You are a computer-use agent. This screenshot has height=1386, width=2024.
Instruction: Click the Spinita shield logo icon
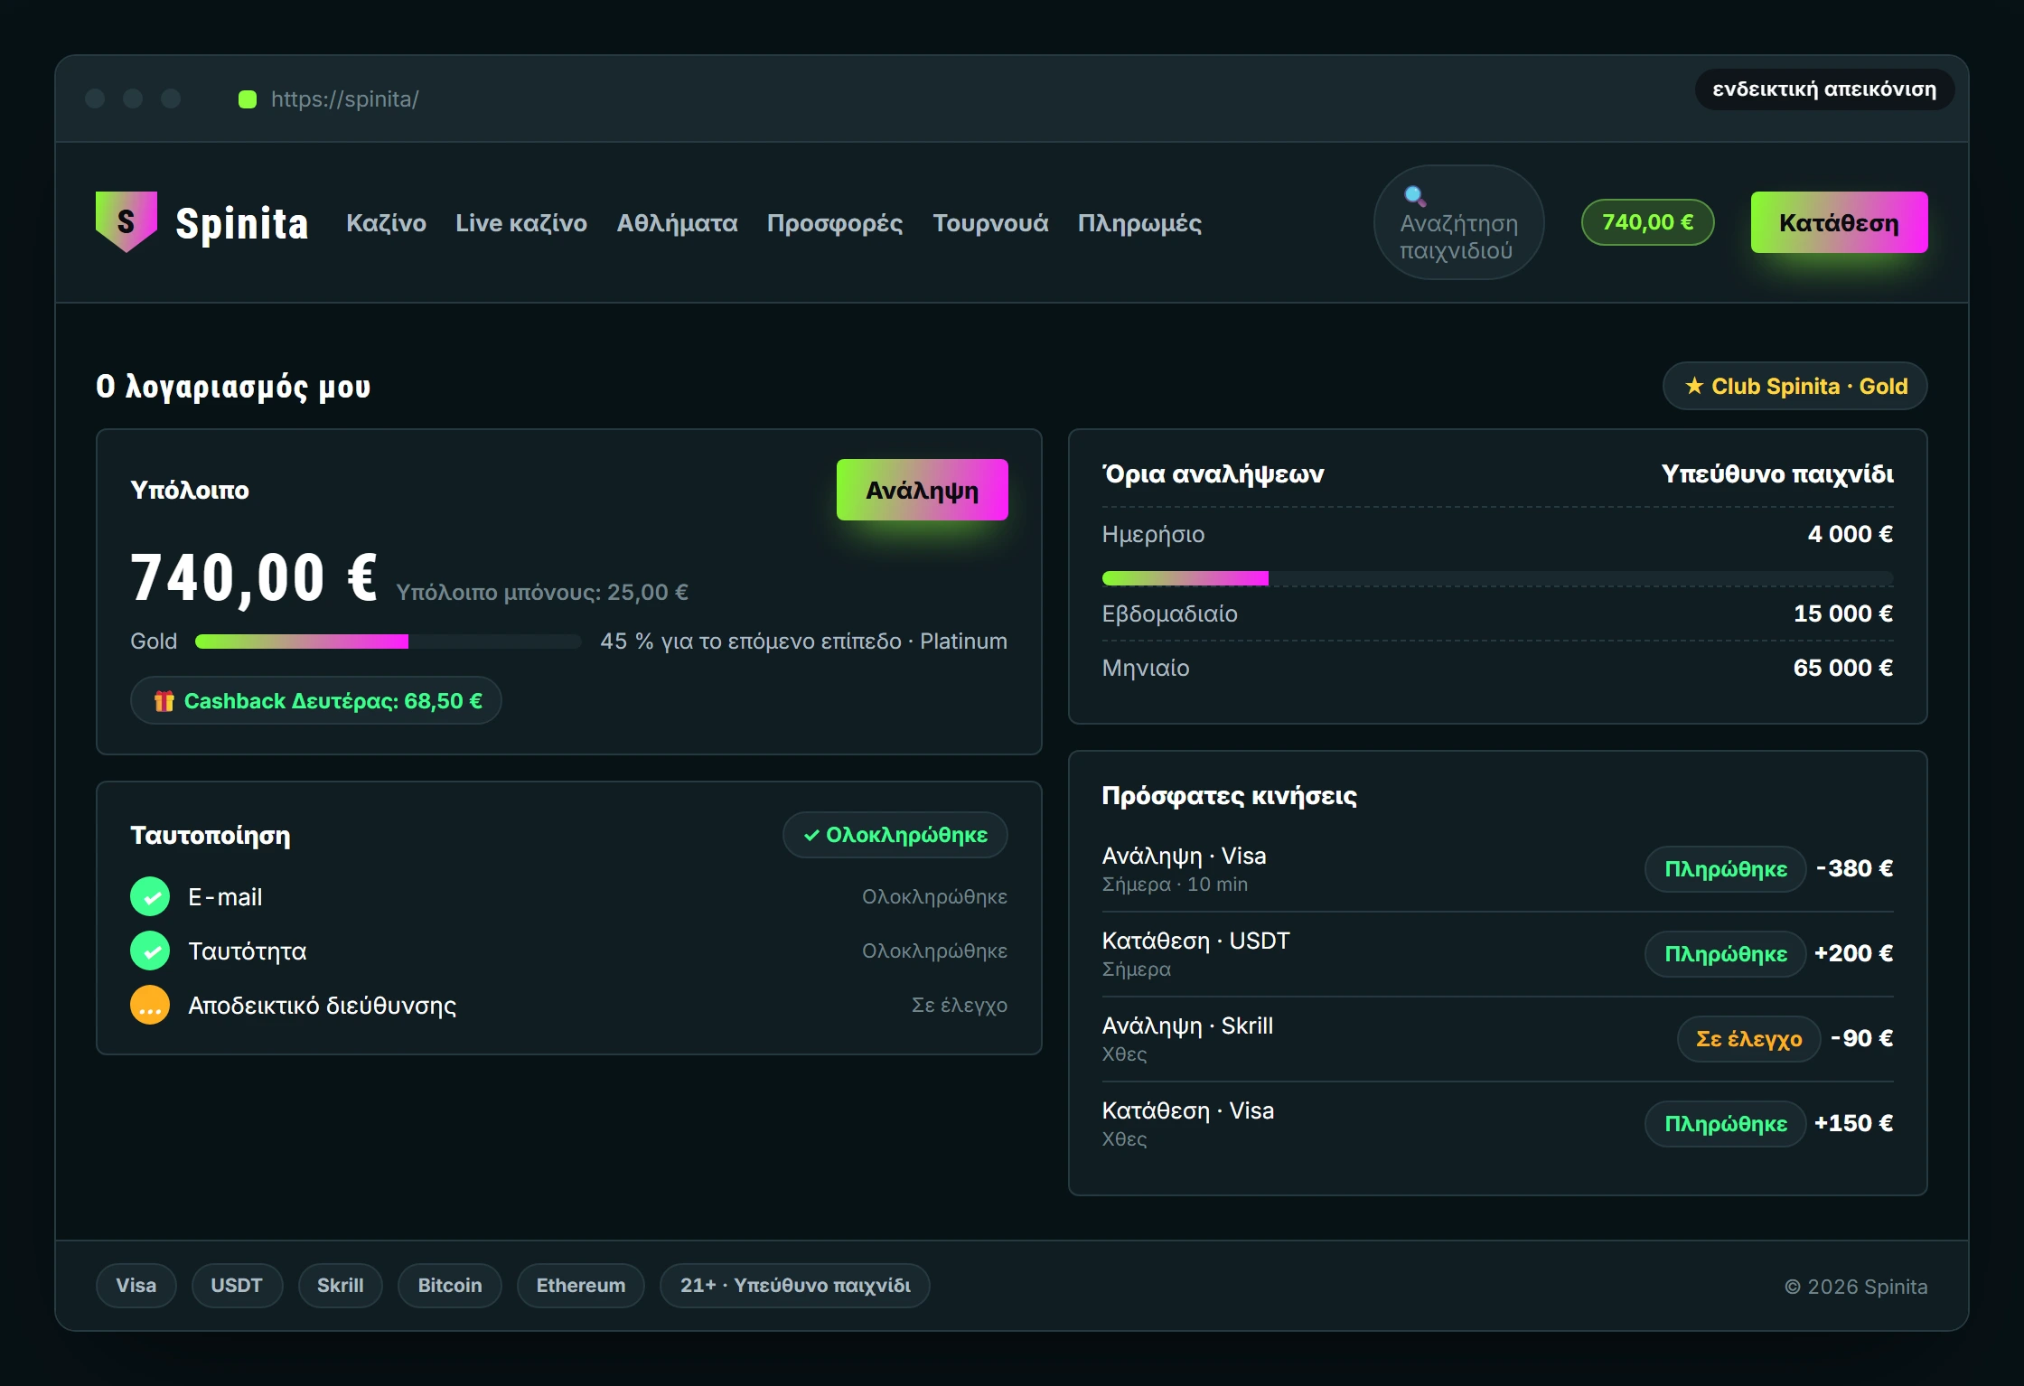126,221
